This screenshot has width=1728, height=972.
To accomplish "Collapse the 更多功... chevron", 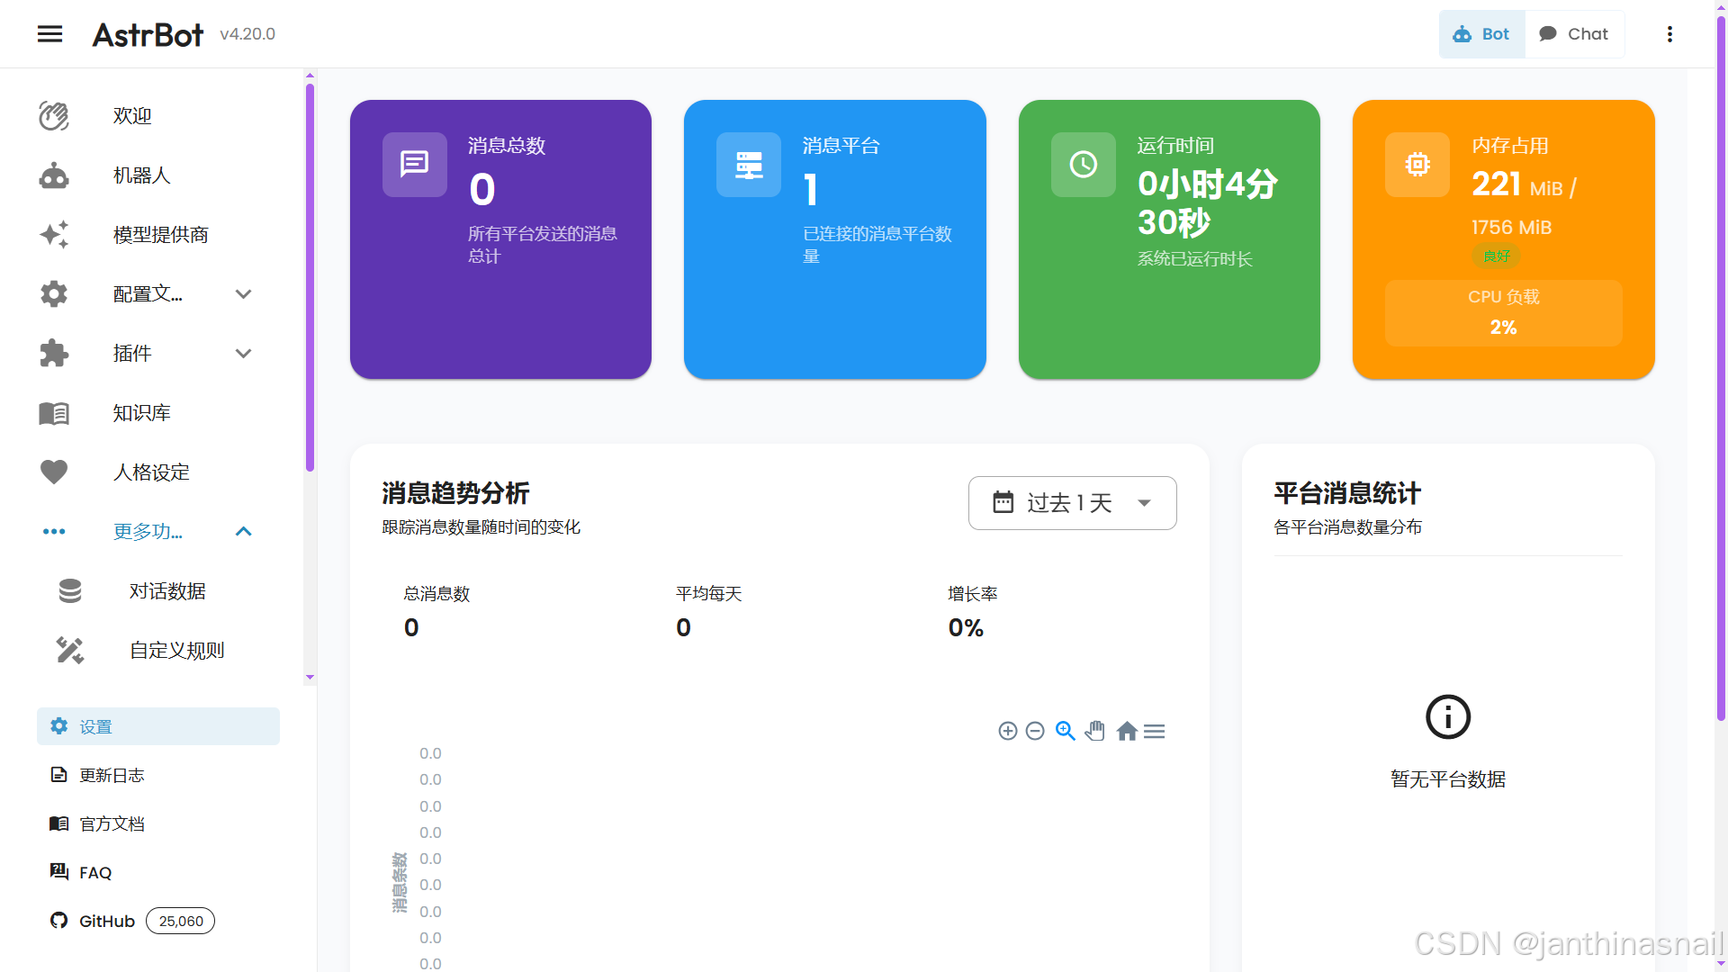I will (243, 532).
